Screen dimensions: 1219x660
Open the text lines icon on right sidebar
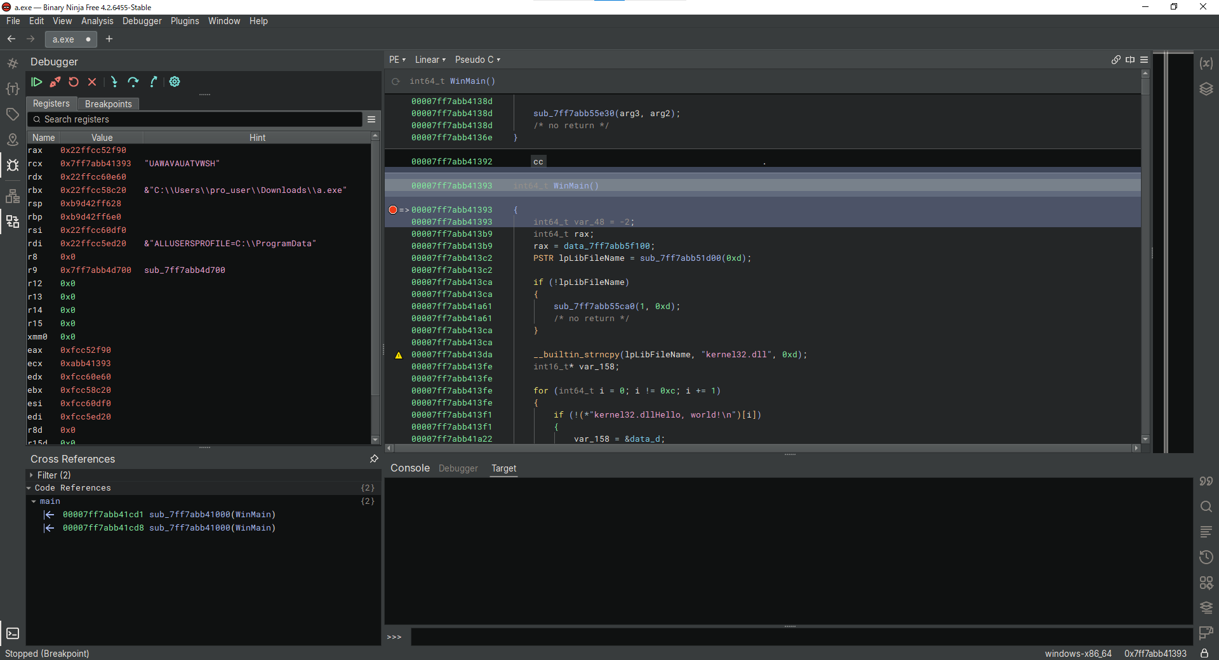tap(1206, 532)
